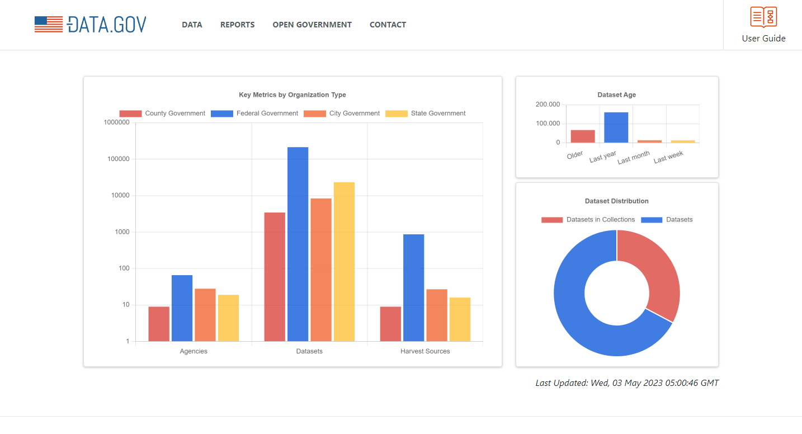
Task: Select the Federal Government bar under Harvest Sources
Action: point(413,287)
